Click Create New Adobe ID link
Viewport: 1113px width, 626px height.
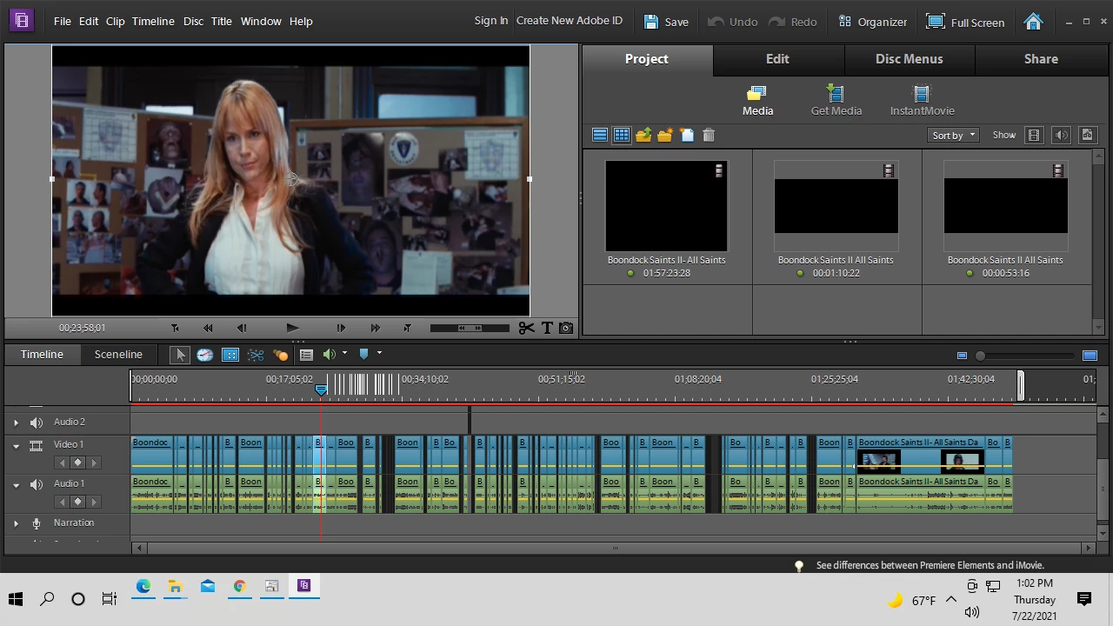(570, 21)
